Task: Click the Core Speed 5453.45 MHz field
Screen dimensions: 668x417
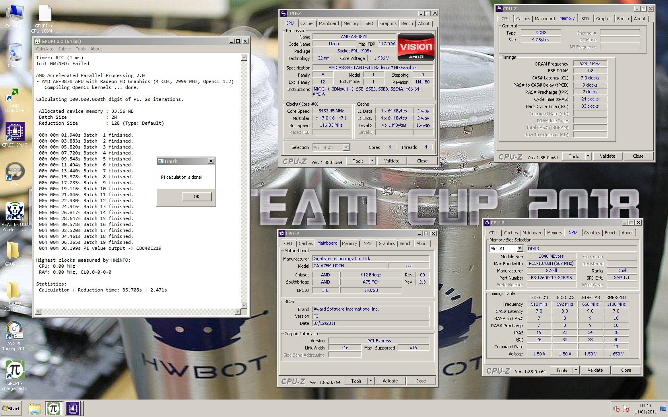Action: click(x=331, y=111)
